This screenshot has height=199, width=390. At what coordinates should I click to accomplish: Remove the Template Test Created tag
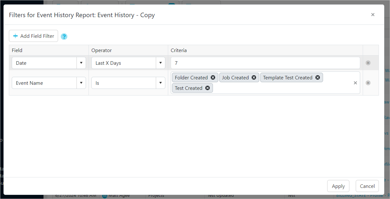[x=318, y=77]
